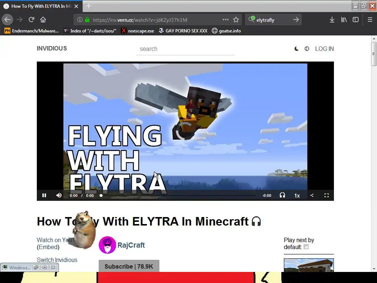Pause the video playback
Screen dimensions: 377x283
click(x=44, y=195)
